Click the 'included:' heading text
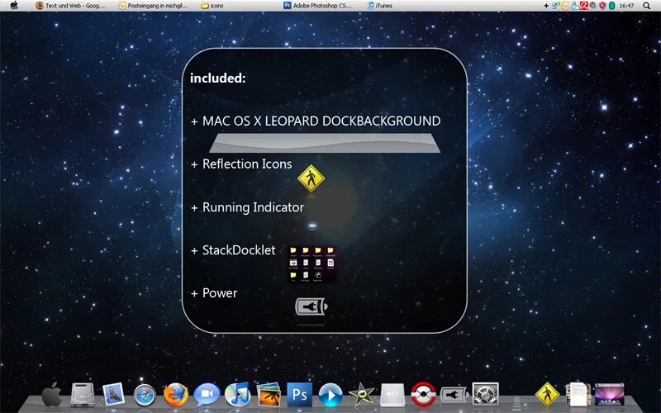Screen dimensions: 661x413 click(x=217, y=78)
